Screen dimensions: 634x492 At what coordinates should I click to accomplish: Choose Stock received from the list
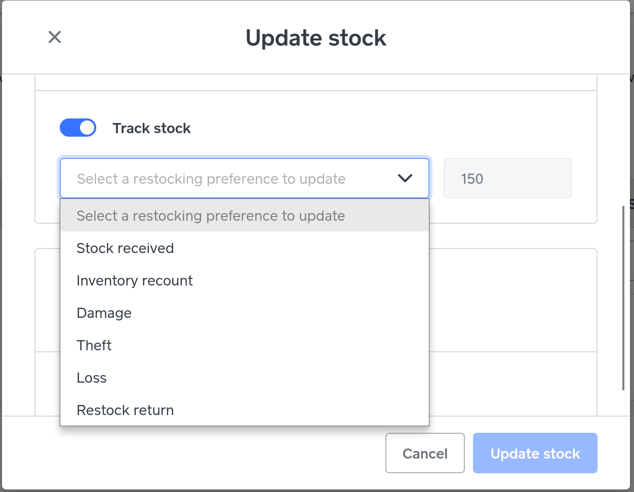125,248
